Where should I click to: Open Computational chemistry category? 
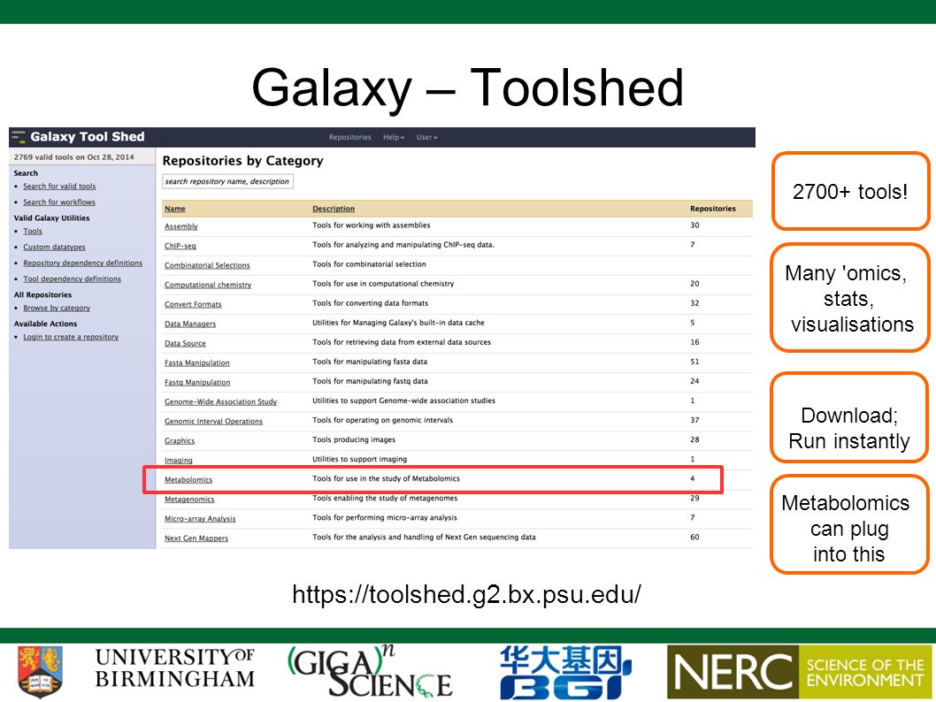click(x=208, y=285)
